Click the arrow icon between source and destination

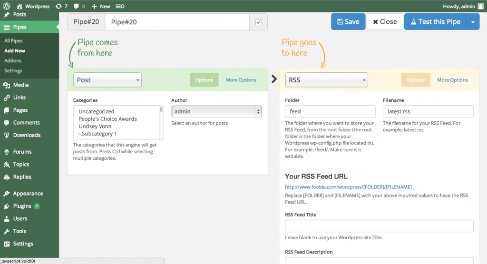tap(274, 79)
